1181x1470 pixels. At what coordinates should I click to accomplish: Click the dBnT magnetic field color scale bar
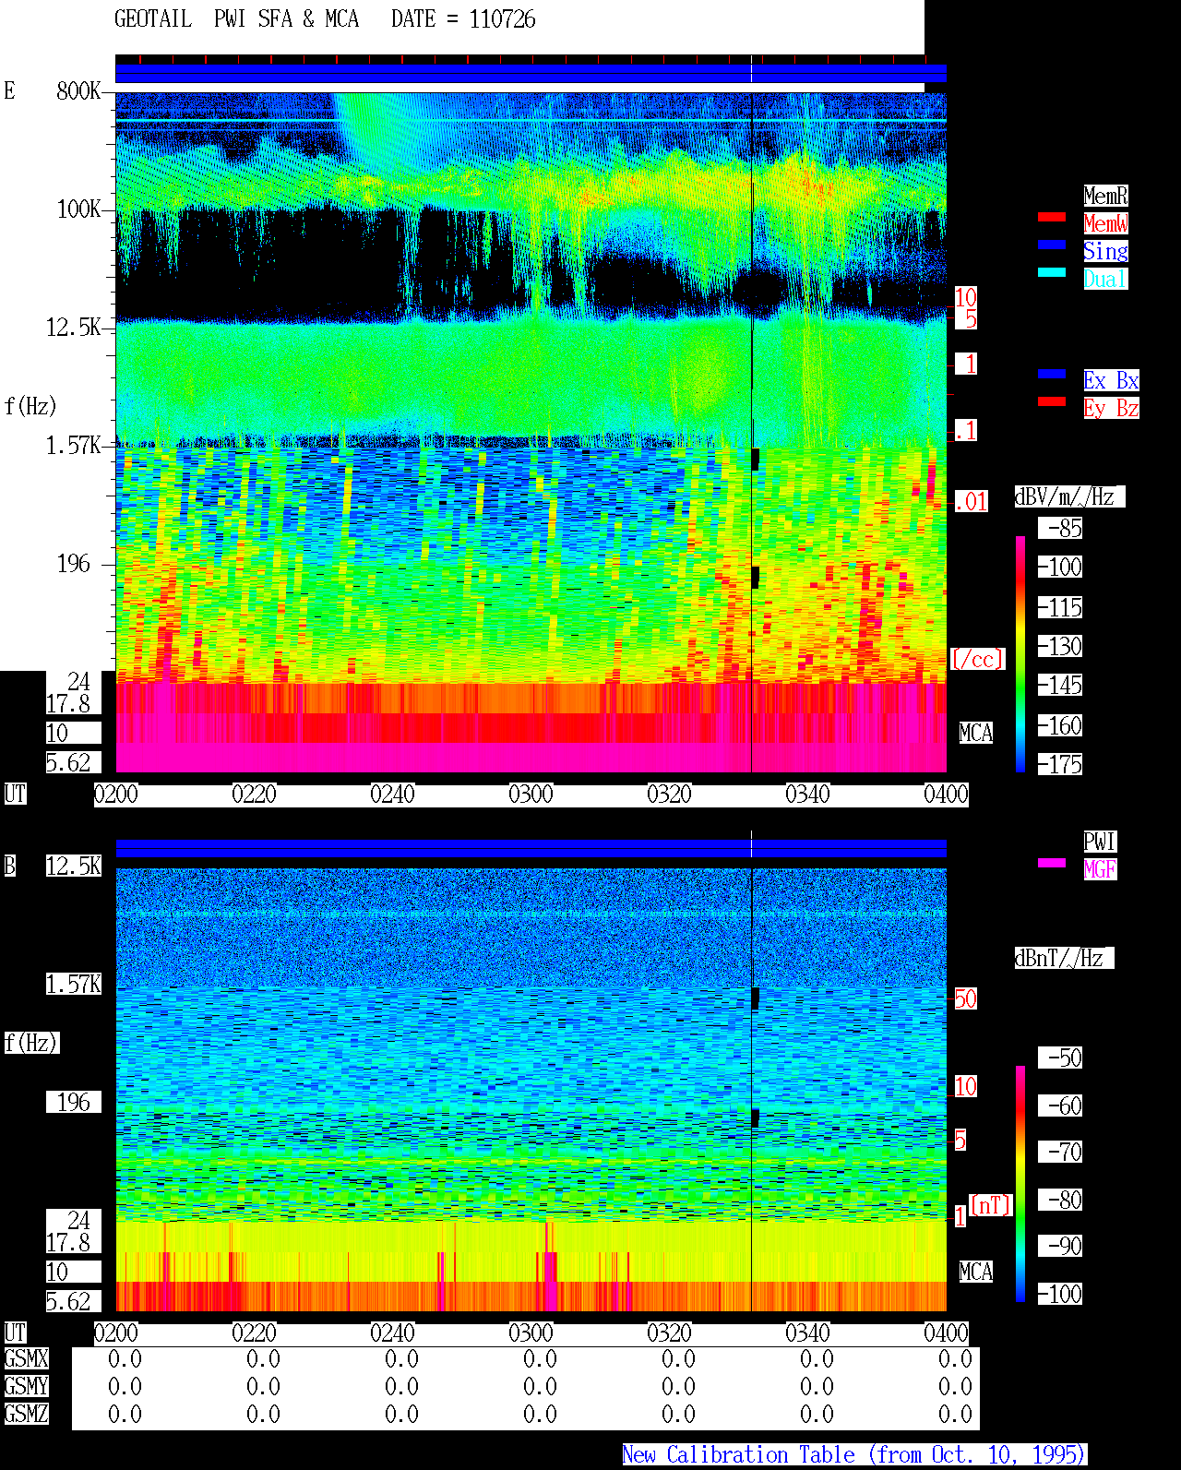pos(1020,1184)
